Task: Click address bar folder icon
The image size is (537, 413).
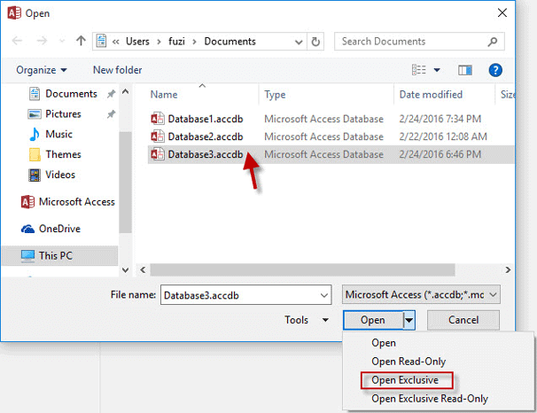Action: click(101, 41)
